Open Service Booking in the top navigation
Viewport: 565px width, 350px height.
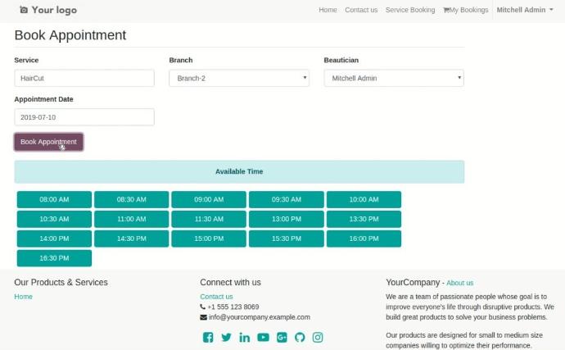pos(410,10)
